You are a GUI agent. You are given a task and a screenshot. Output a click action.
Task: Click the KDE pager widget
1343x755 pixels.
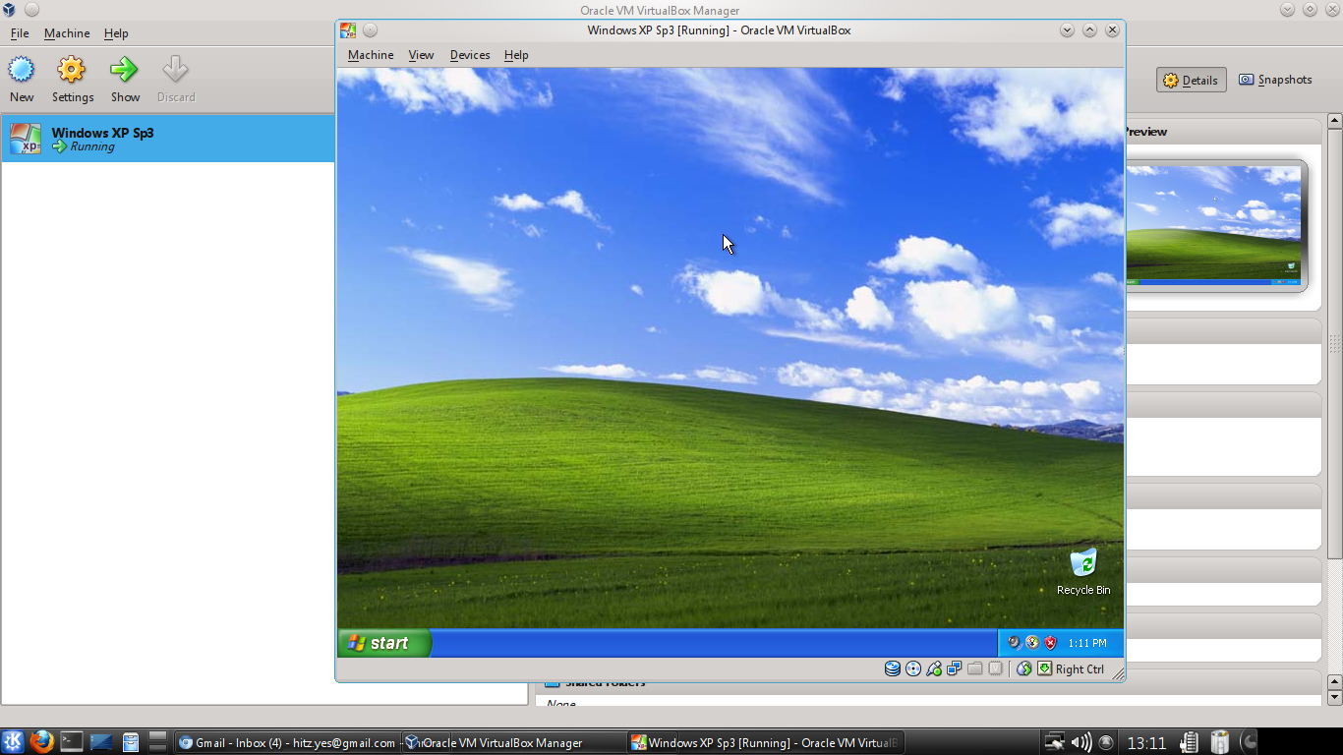(x=157, y=742)
